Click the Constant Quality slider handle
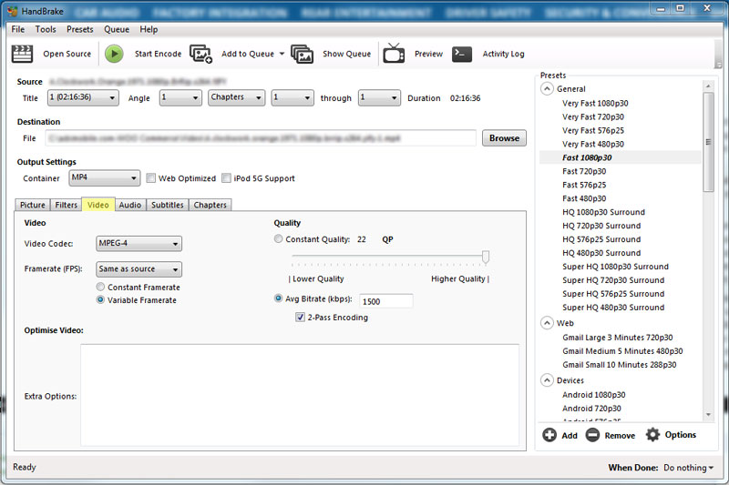729x485 pixels. tap(486, 257)
